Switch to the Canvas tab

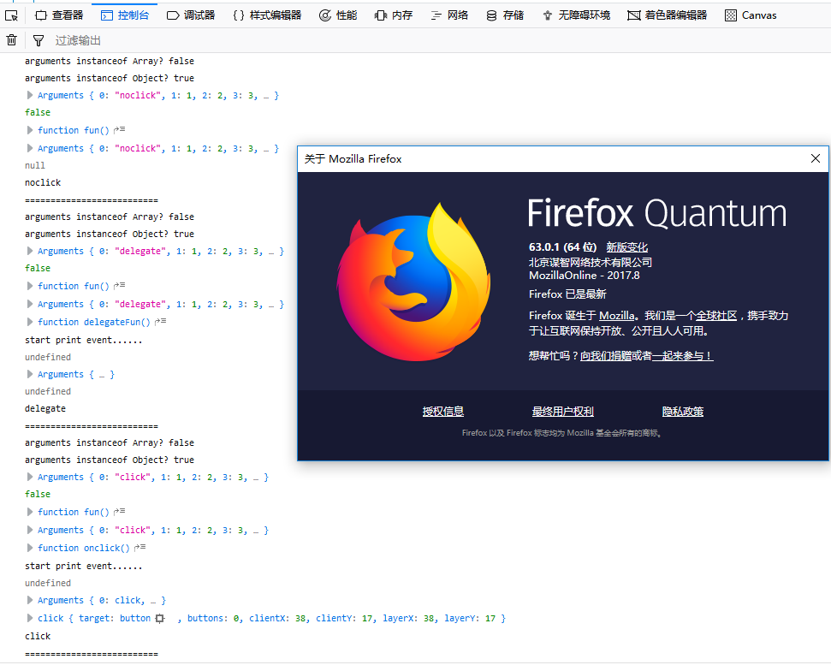click(751, 15)
